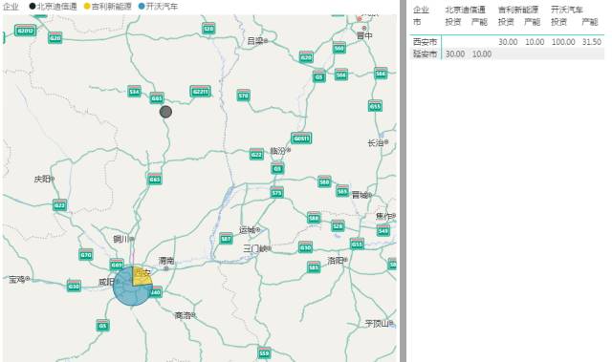Click the S87 road shield near 运城

(226, 239)
